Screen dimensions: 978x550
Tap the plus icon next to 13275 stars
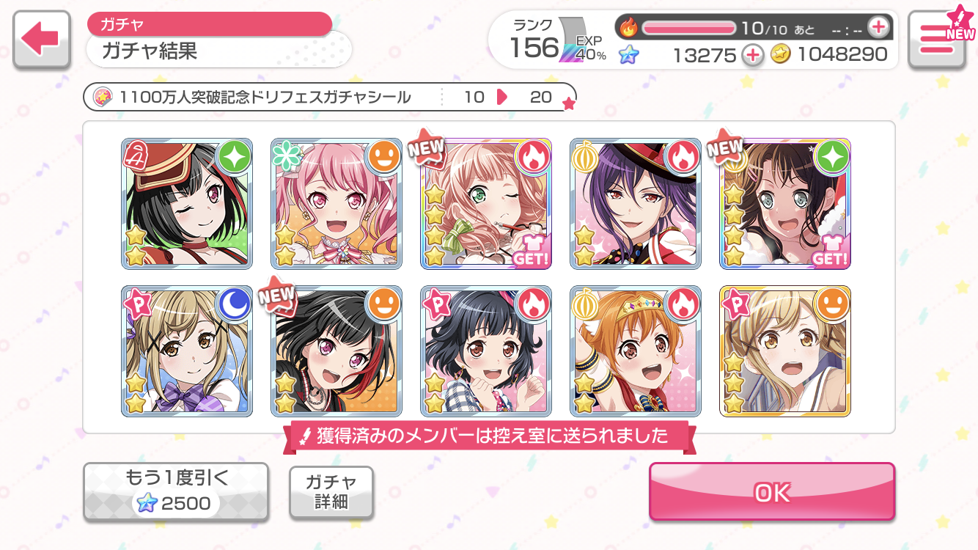pos(752,54)
